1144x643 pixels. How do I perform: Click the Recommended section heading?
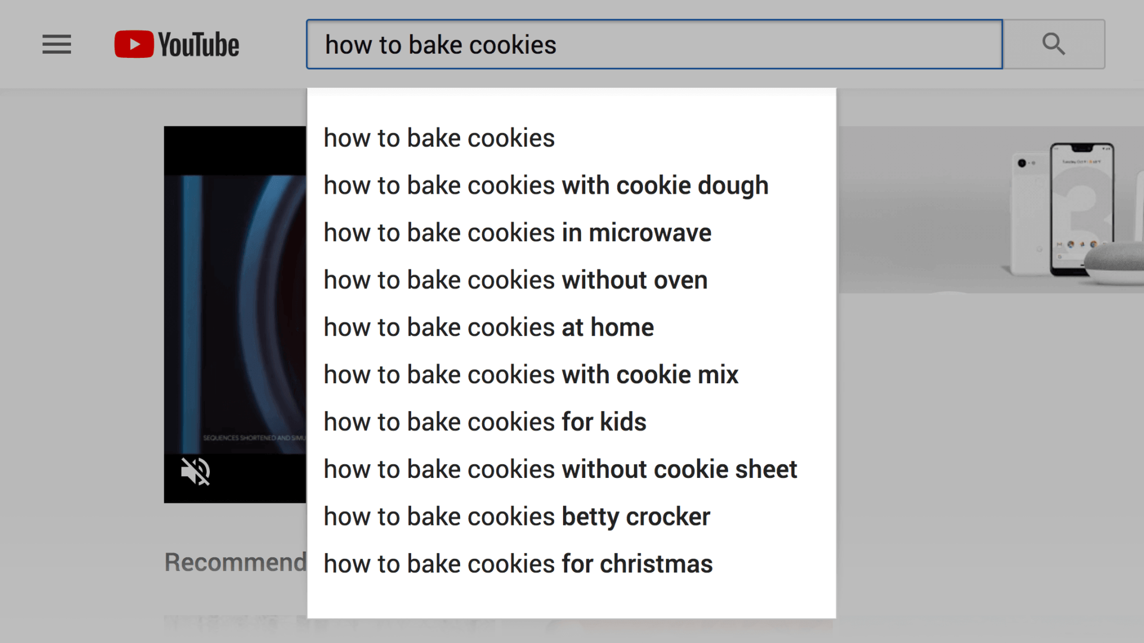coord(235,562)
